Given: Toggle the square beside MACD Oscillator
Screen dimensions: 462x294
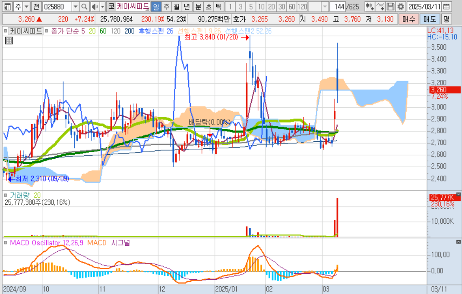Looking at the screenshot, I should (6, 243).
